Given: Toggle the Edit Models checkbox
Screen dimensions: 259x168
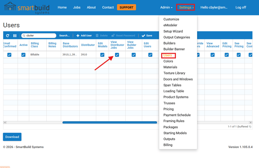Looking at the screenshot, I should pyautogui.click(x=102, y=55).
